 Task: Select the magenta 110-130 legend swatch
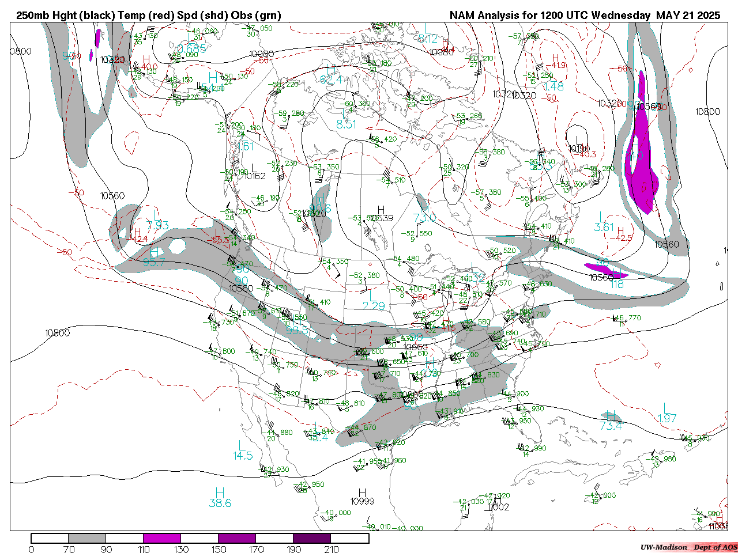pos(162,538)
